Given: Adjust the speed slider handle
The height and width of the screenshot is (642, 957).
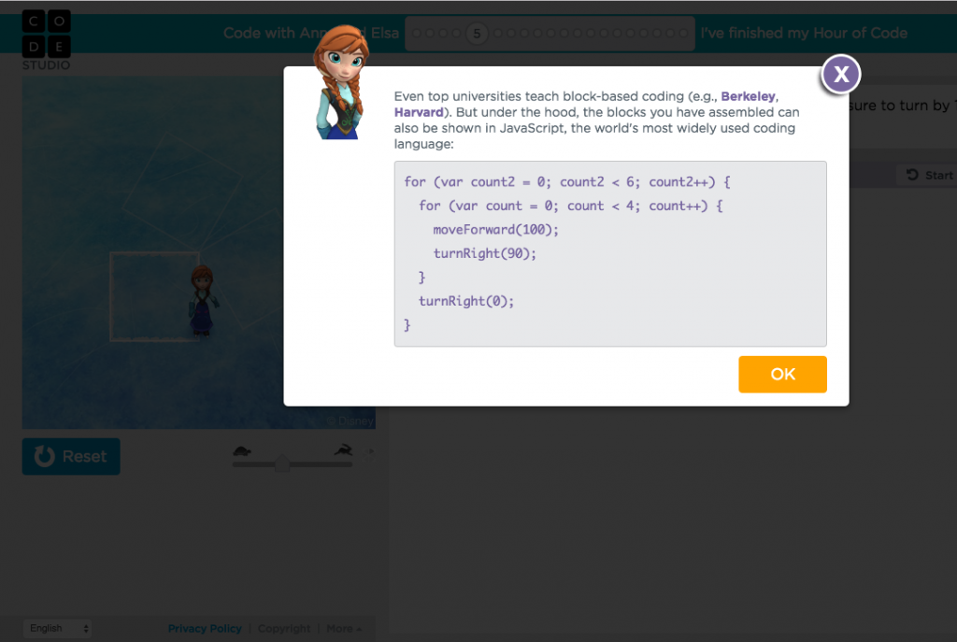Looking at the screenshot, I should tap(282, 464).
